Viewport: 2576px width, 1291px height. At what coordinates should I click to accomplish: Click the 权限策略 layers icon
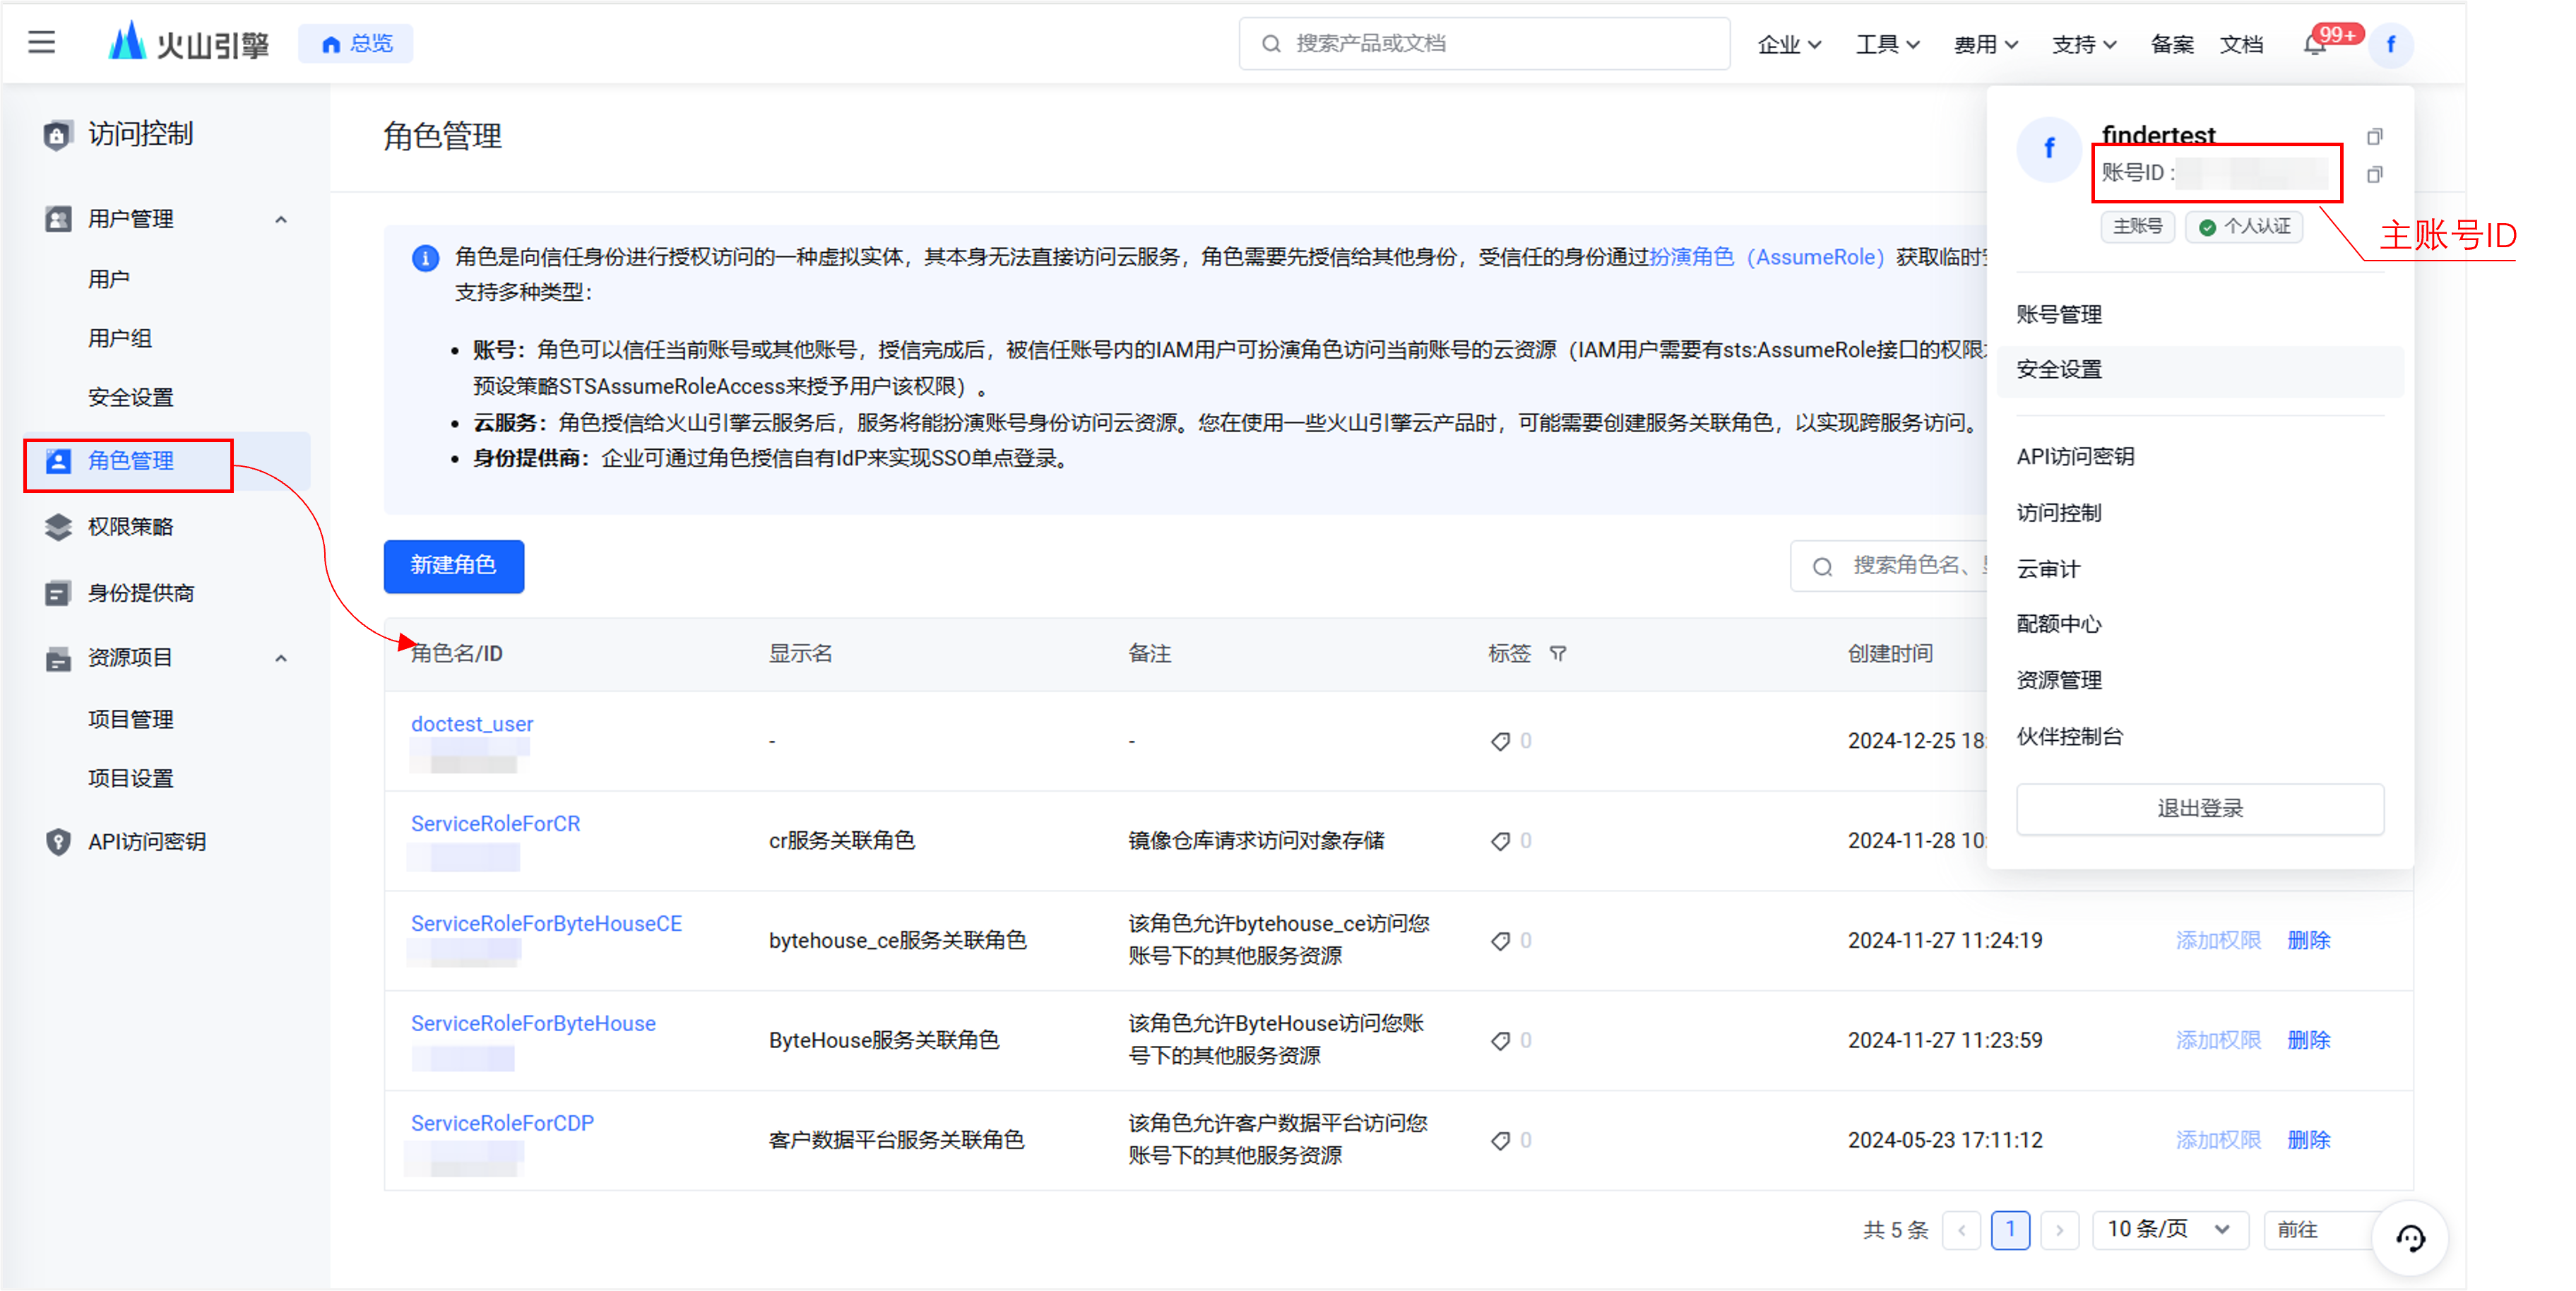58,527
